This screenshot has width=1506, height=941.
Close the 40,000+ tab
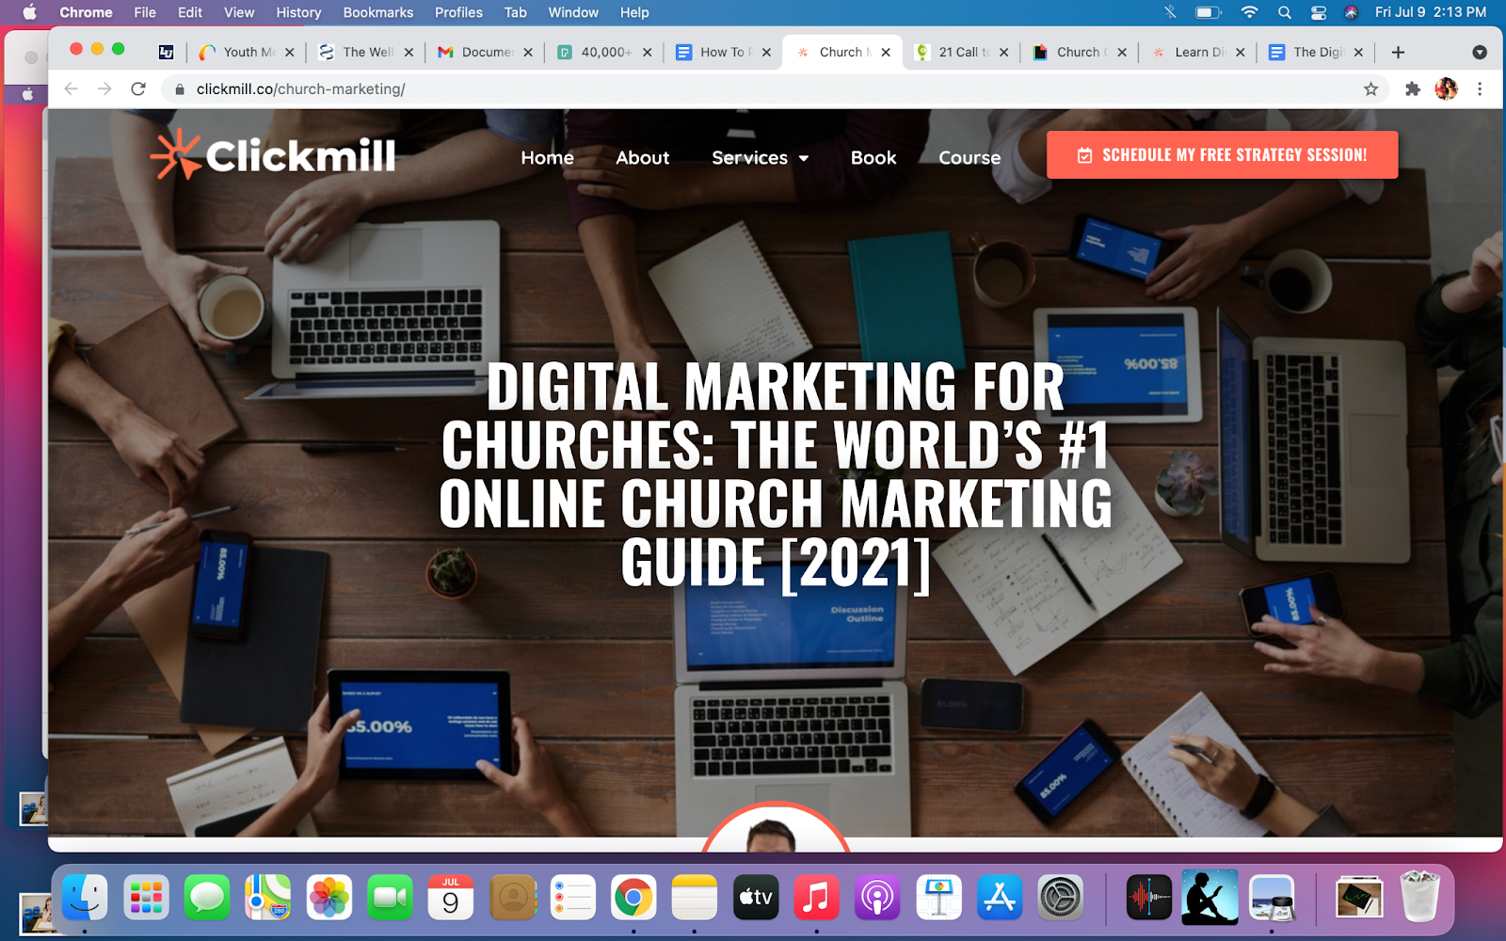point(648,53)
